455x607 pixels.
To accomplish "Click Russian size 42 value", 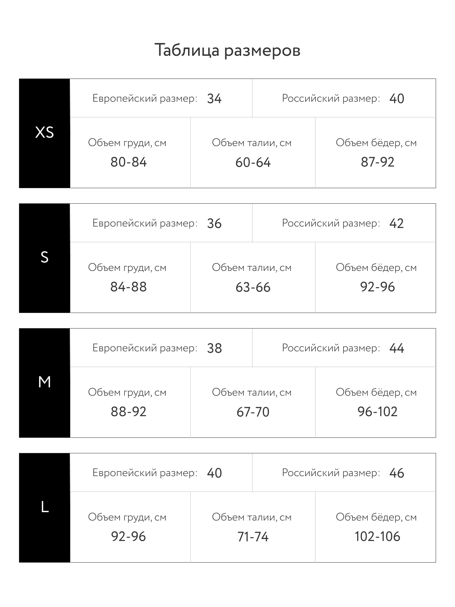I will point(397,223).
